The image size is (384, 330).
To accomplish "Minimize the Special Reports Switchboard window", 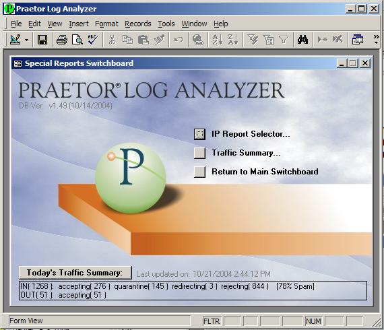I will coord(342,63).
